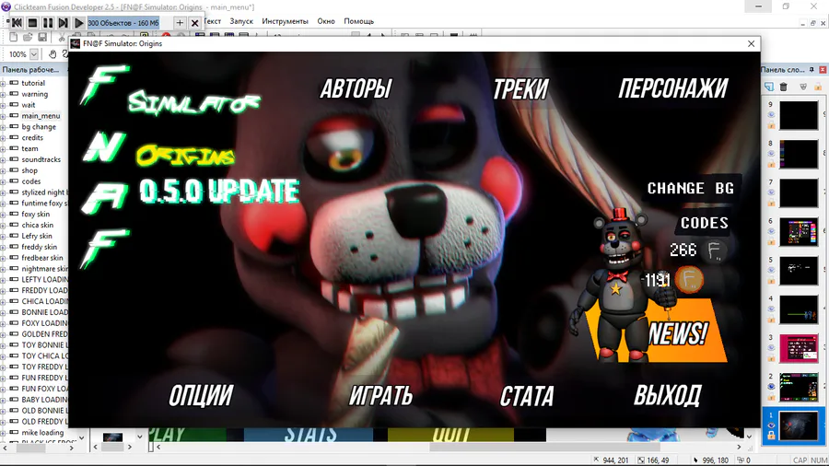
Task: Click the Play arrow in run toolbar
Action: click(x=79, y=23)
